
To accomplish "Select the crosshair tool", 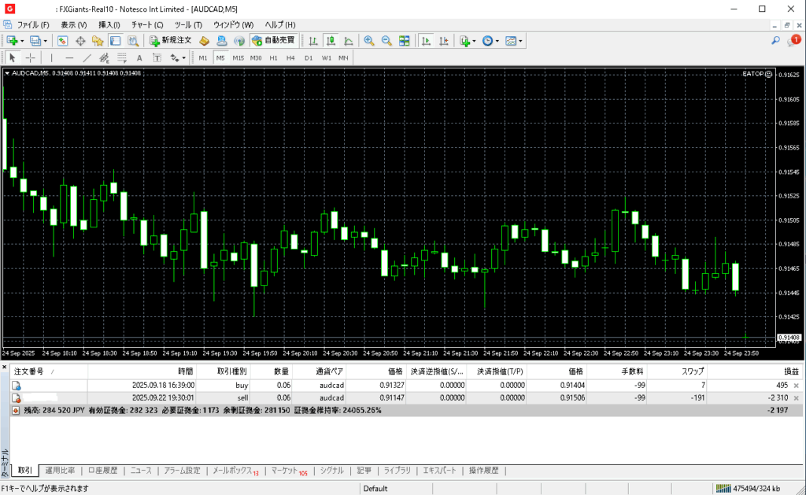I will point(31,57).
